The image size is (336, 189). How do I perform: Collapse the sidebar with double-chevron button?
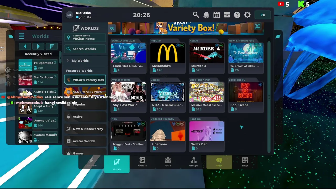[112, 28]
